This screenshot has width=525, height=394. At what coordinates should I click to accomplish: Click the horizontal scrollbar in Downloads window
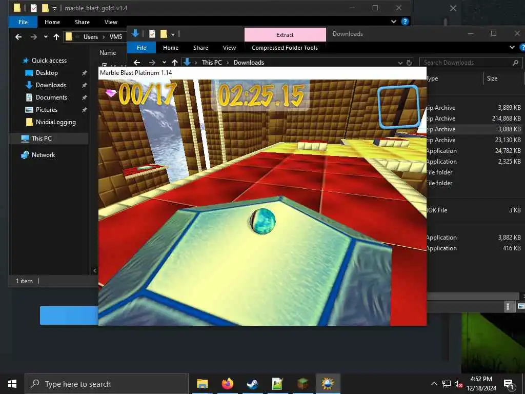point(473,296)
